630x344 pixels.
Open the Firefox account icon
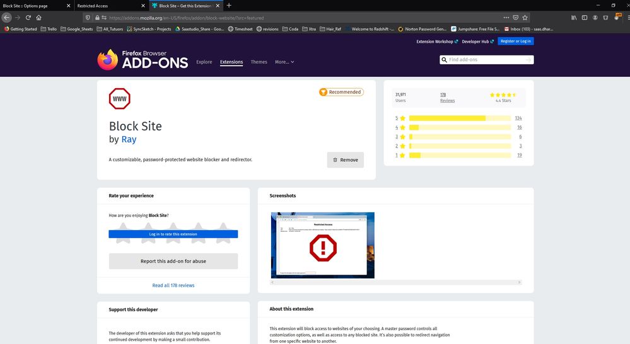(x=596, y=18)
